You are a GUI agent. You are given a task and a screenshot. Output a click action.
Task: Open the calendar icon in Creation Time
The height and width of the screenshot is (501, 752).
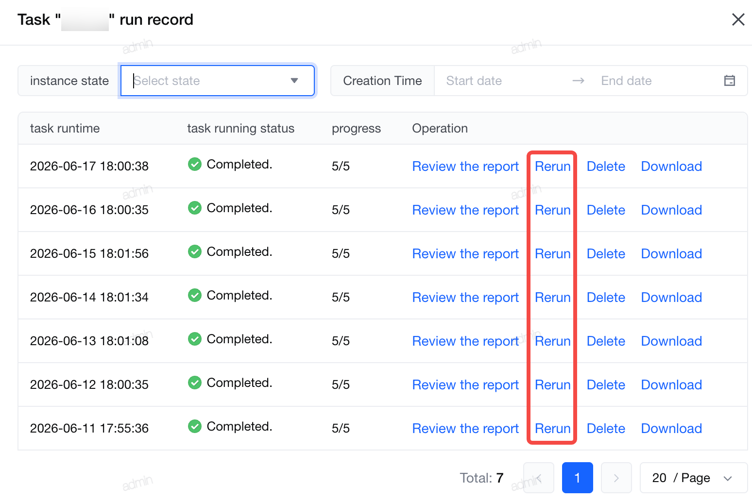[729, 81]
